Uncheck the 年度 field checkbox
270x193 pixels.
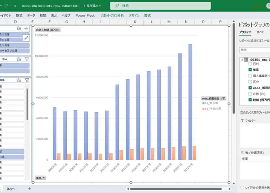tap(250, 70)
